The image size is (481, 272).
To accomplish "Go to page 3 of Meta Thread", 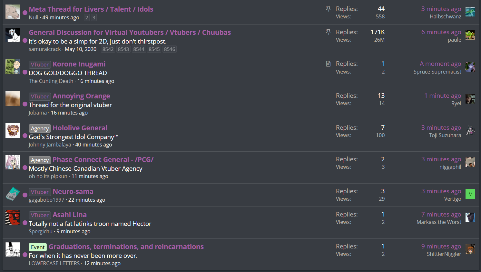I will [x=94, y=18].
